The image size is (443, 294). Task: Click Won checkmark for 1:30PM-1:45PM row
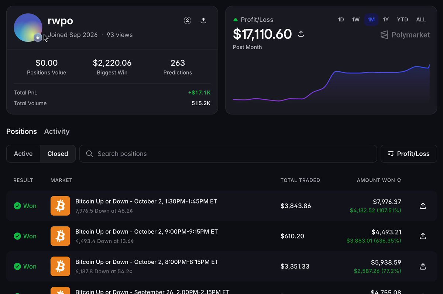[17, 206]
